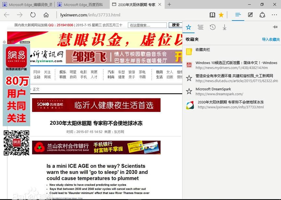Open the Share icon
281x200 pixels.
(262, 15)
